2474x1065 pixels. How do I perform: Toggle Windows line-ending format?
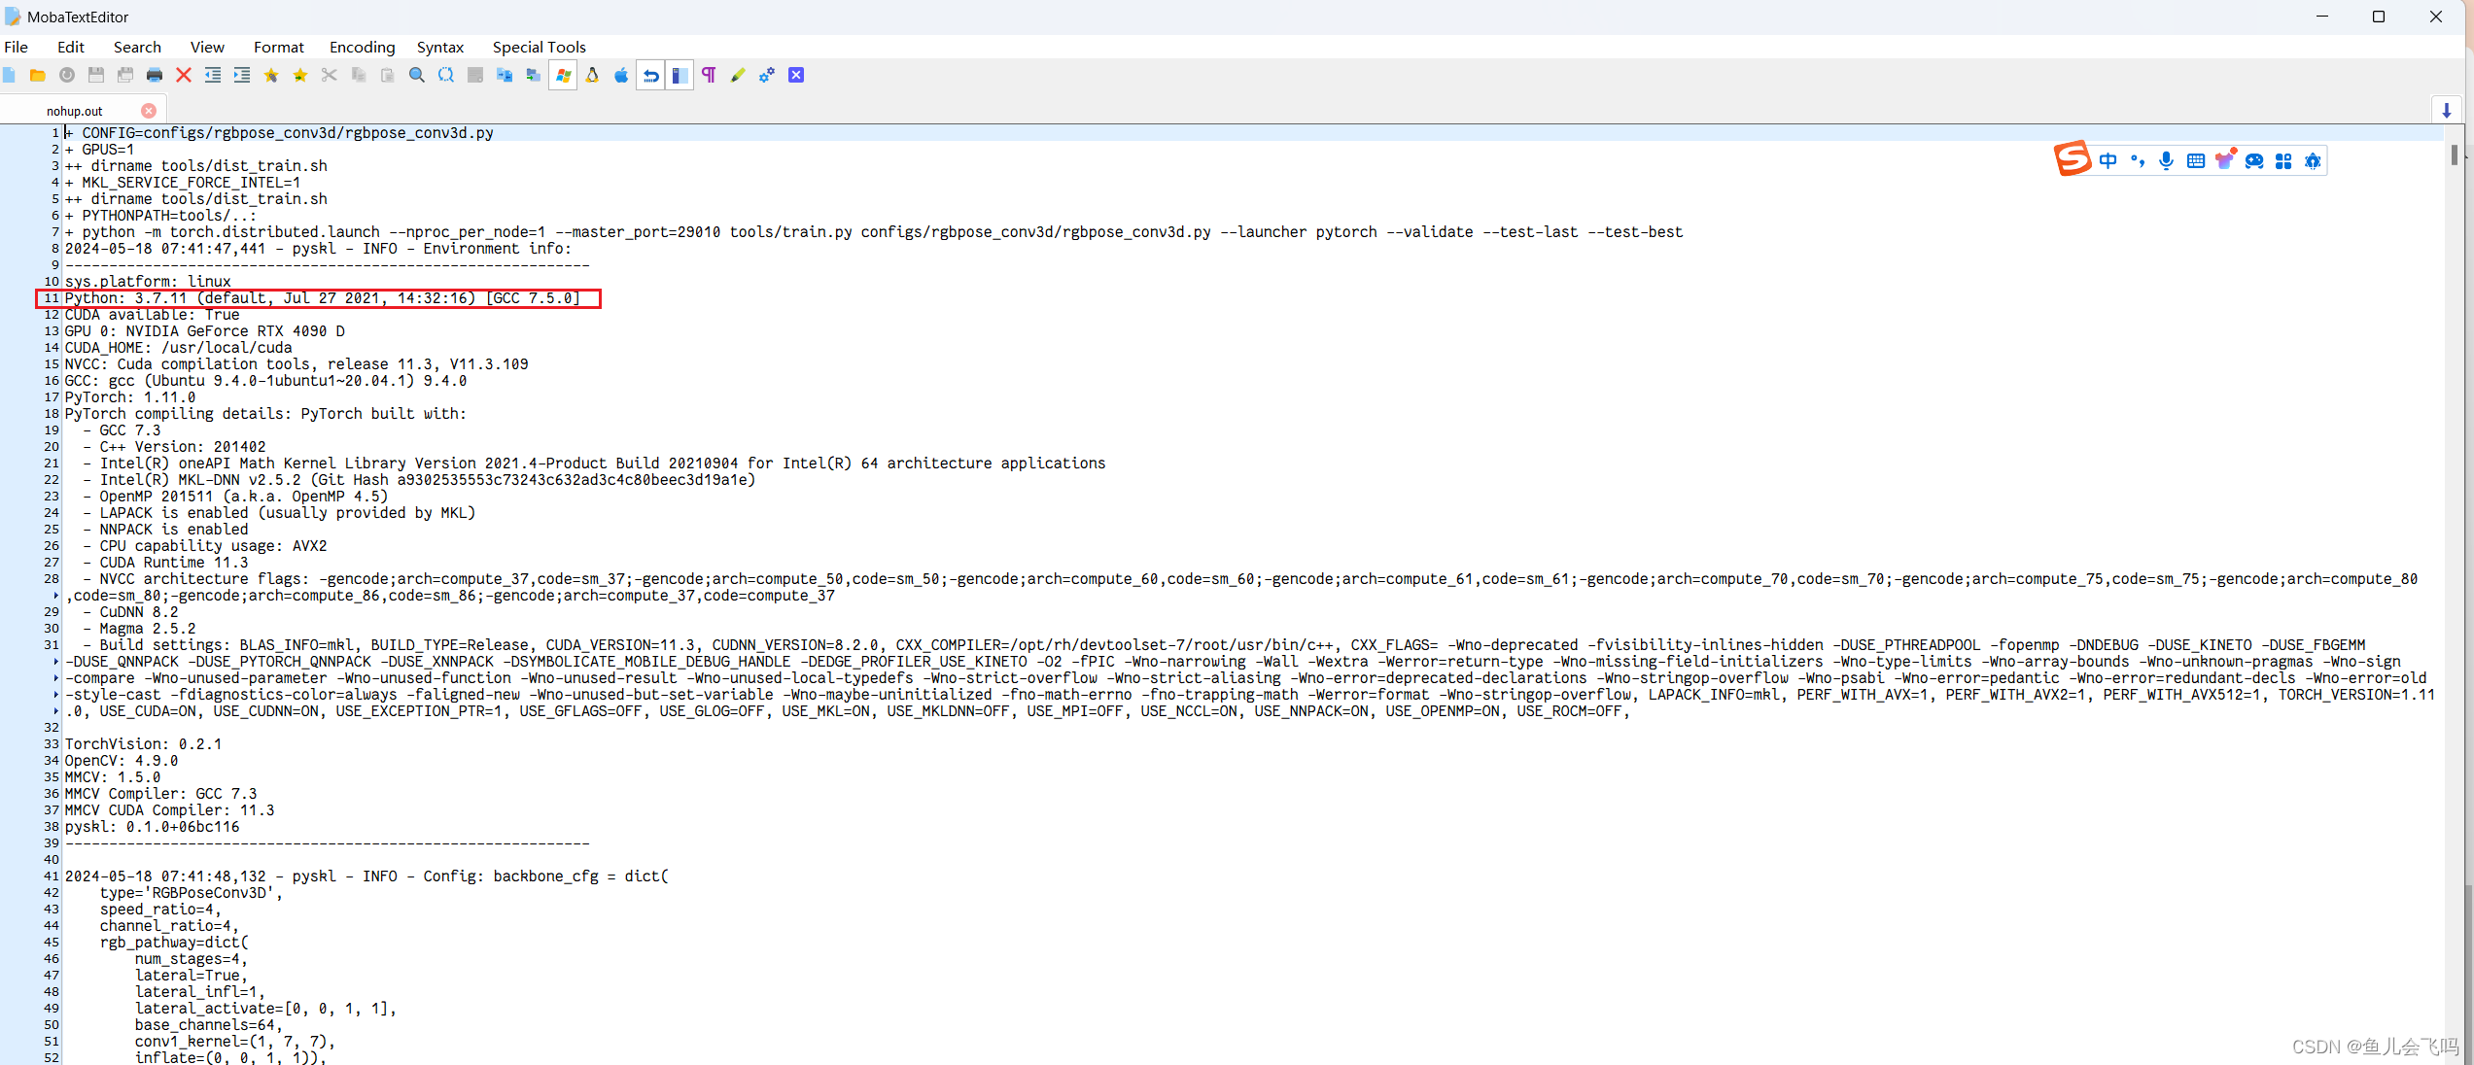point(563,76)
